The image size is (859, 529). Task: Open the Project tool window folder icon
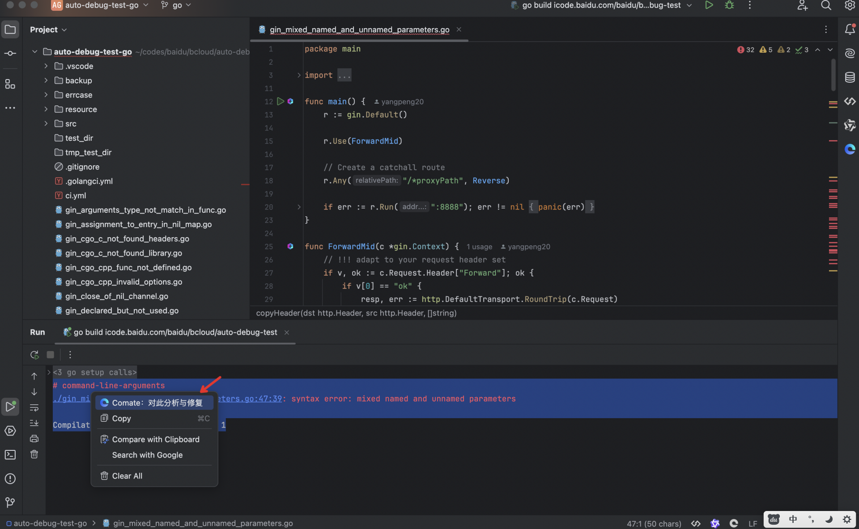(x=10, y=29)
